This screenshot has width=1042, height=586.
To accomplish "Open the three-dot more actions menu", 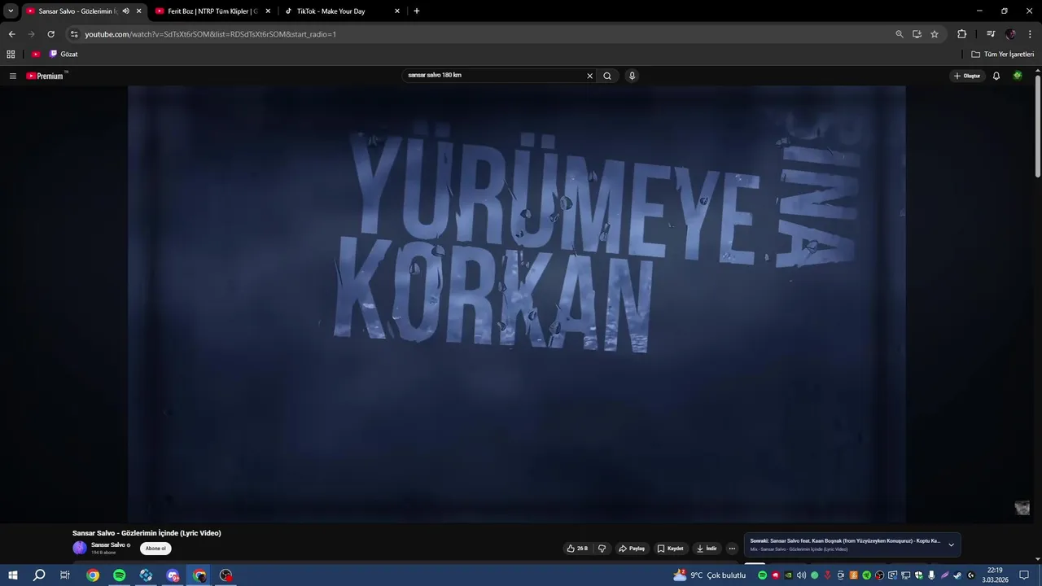I will click(732, 549).
